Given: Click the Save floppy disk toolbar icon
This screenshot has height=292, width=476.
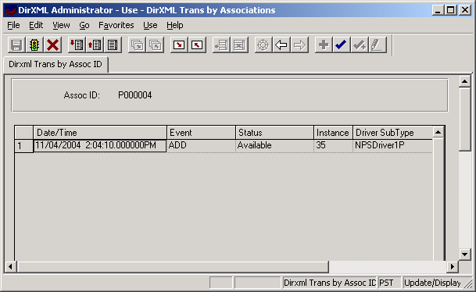Looking at the screenshot, I should 16,45.
